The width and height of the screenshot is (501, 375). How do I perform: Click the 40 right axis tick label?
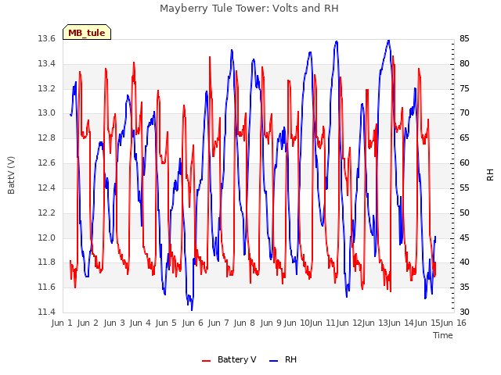[x=464, y=262]
